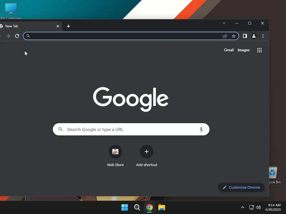Open the Windows Start menu

click(x=125, y=207)
